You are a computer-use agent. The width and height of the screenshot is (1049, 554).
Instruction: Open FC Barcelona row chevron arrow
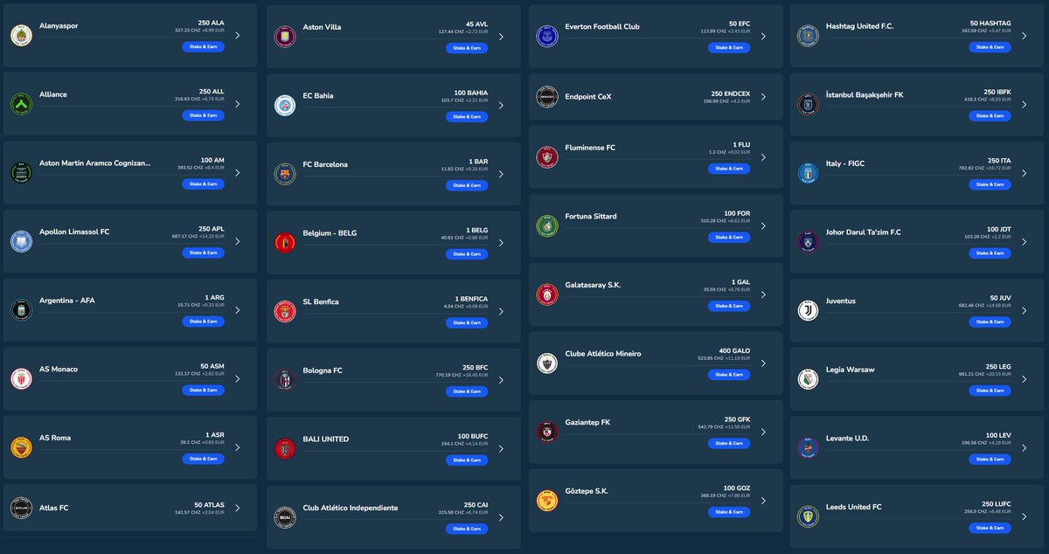point(501,174)
